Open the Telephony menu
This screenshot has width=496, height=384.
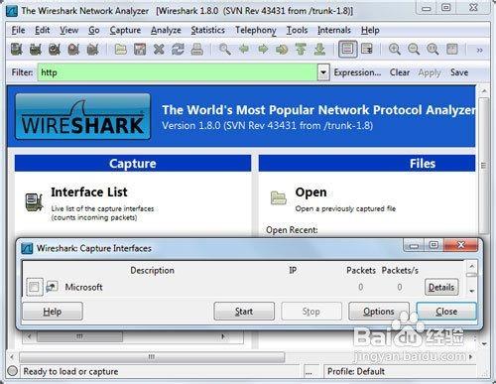256,30
